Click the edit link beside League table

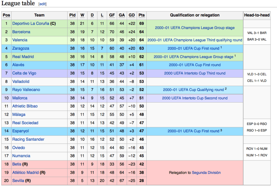pyautogui.click(x=42, y=4)
